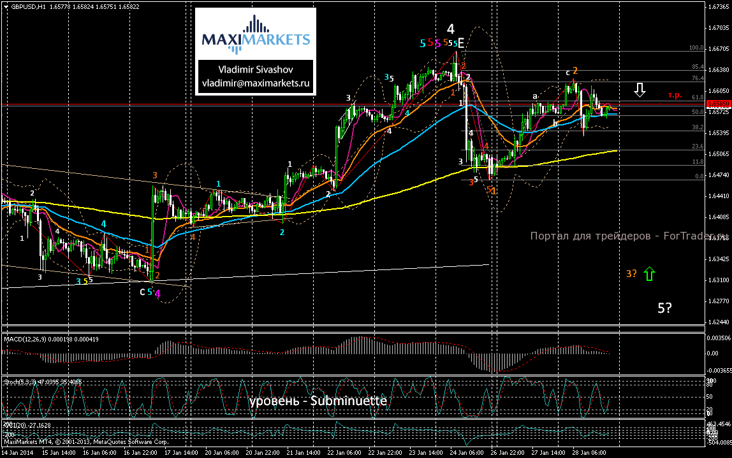This screenshot has width=732, height=458.
Task: Click the '24 Jan 06:00' time axis label
Action: click(467, 452)
